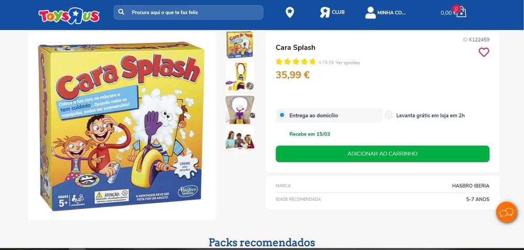Open the Ver opiniões link
Screen dimensions: 524x250
[348, 63]
